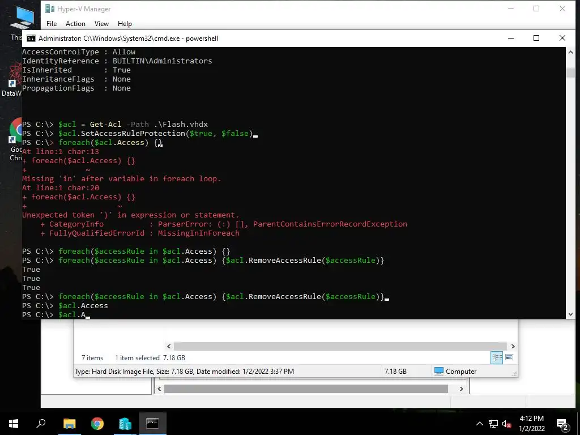Click Explorer horizontal scrollbar right arrow
Image resolution: width=580 pixels, height=435 pixels.
[x=513, y=346]
